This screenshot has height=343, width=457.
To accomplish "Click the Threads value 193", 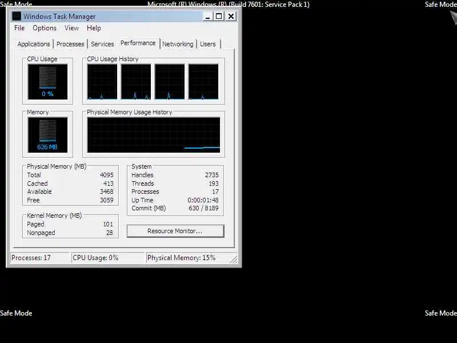I will click(213, 184).
